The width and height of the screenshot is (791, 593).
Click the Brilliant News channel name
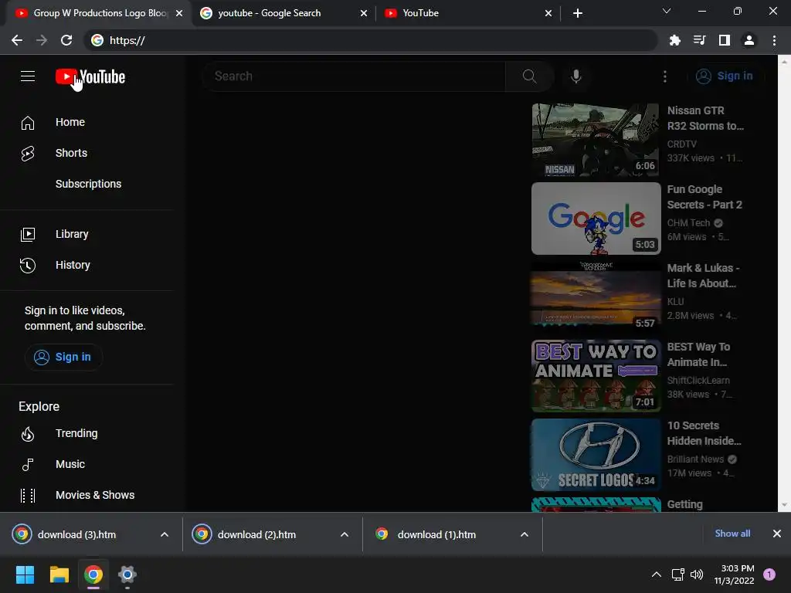[695, 459]
